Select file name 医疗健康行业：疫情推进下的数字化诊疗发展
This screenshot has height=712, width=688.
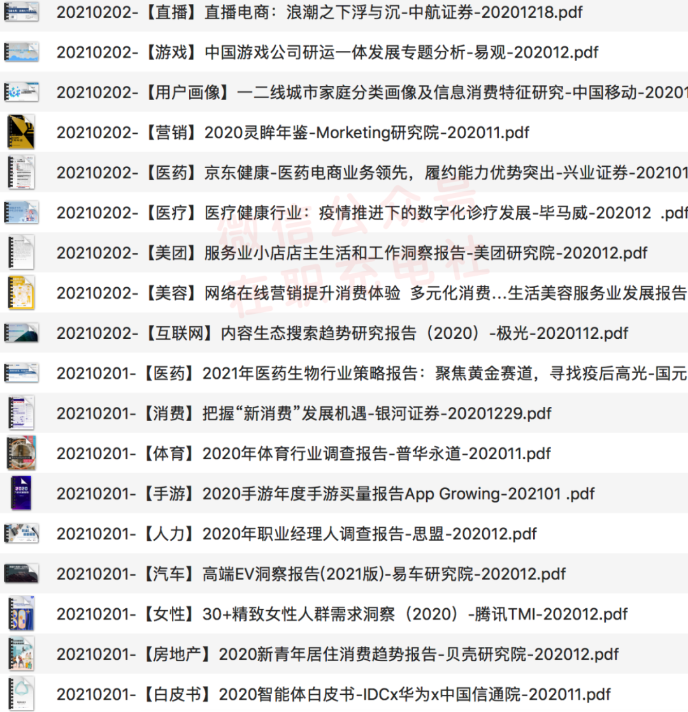tap(372, 213)
